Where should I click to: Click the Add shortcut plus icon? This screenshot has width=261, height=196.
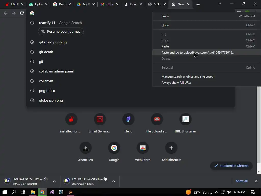pos(171,148)
